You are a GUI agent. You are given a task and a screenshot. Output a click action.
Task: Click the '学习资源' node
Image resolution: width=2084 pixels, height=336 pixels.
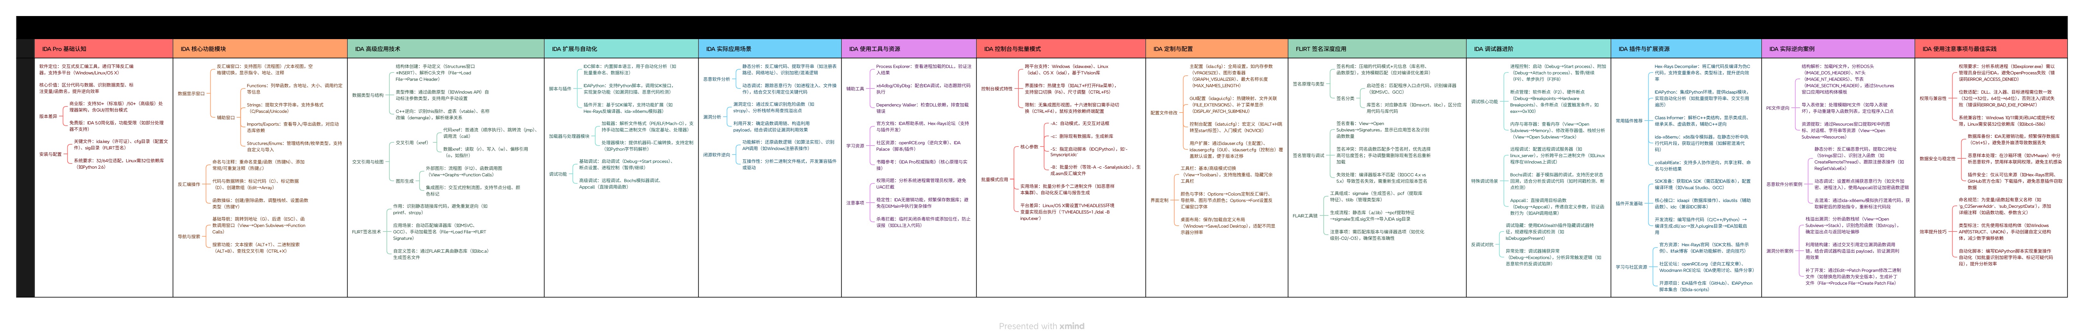[x=855, y=146]
